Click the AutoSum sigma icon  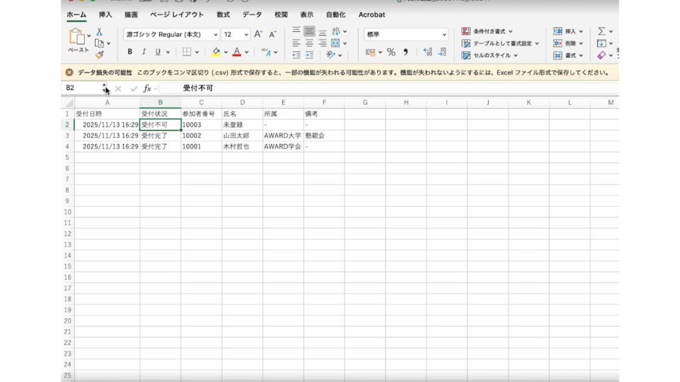click(x=602, y=31)
